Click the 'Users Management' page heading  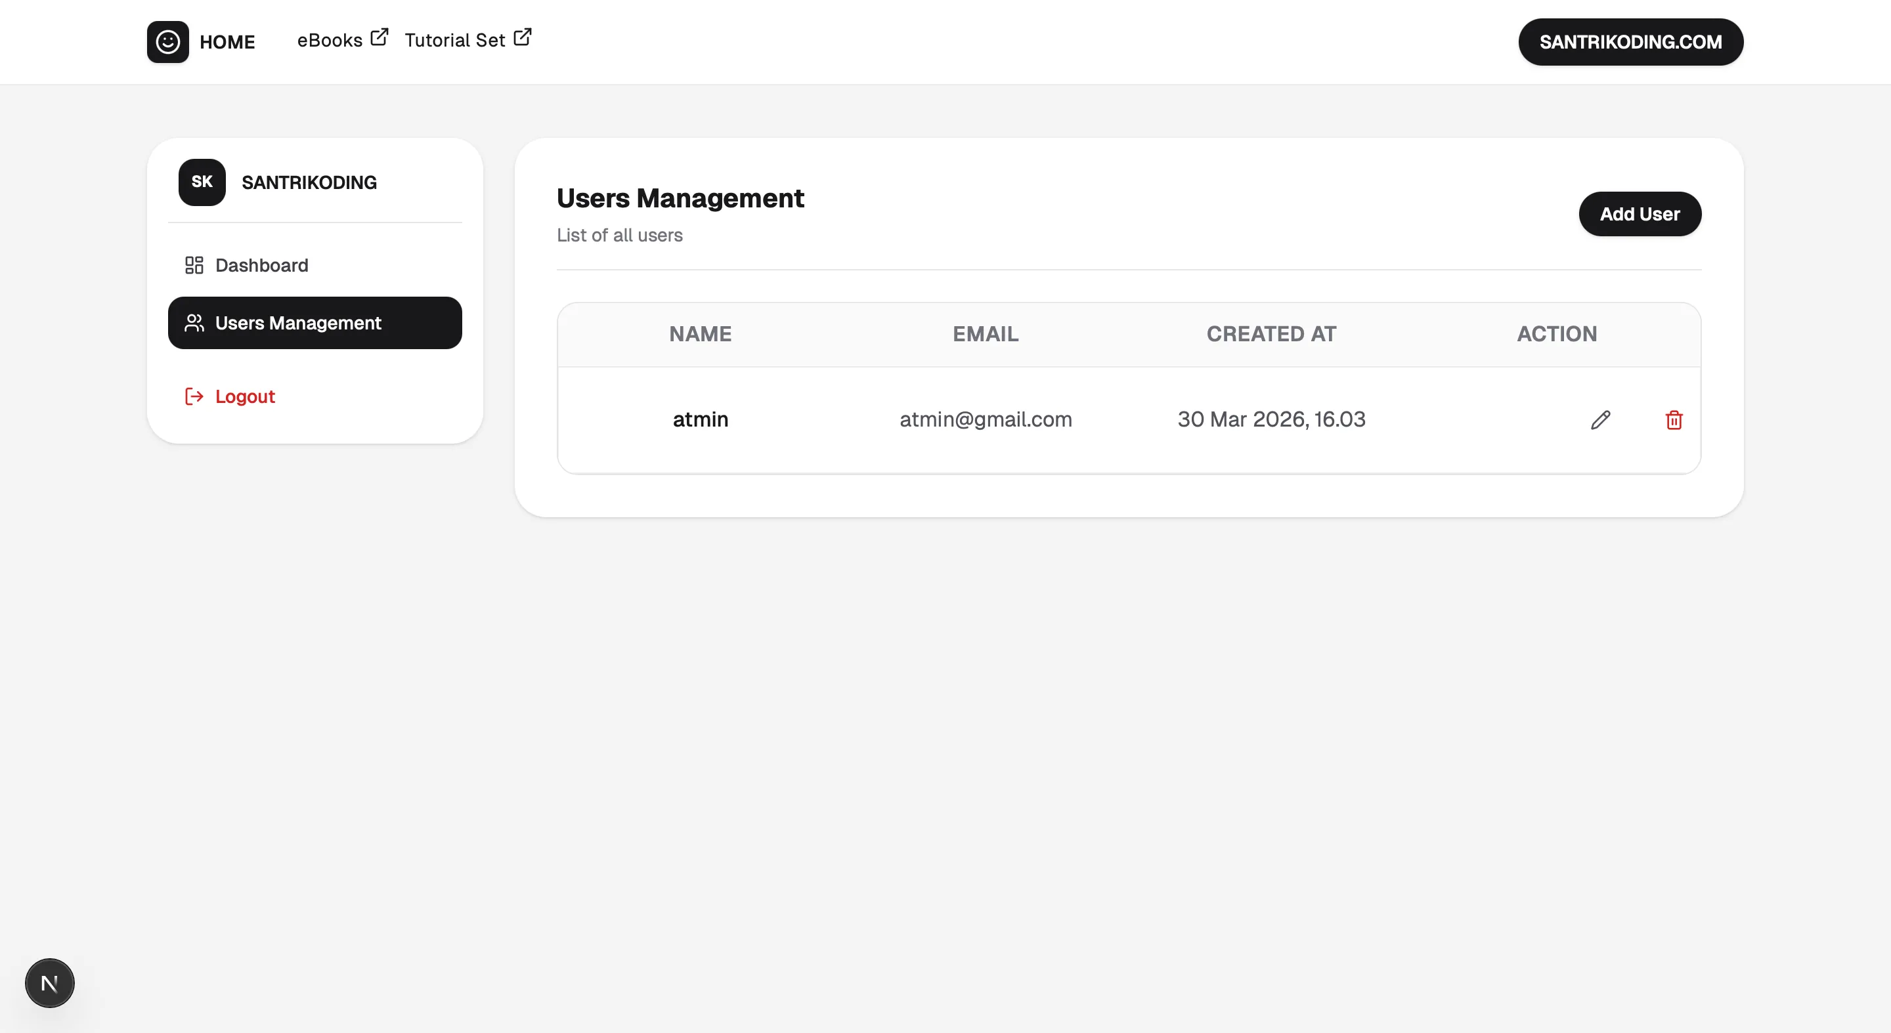(x=680, y=198)
